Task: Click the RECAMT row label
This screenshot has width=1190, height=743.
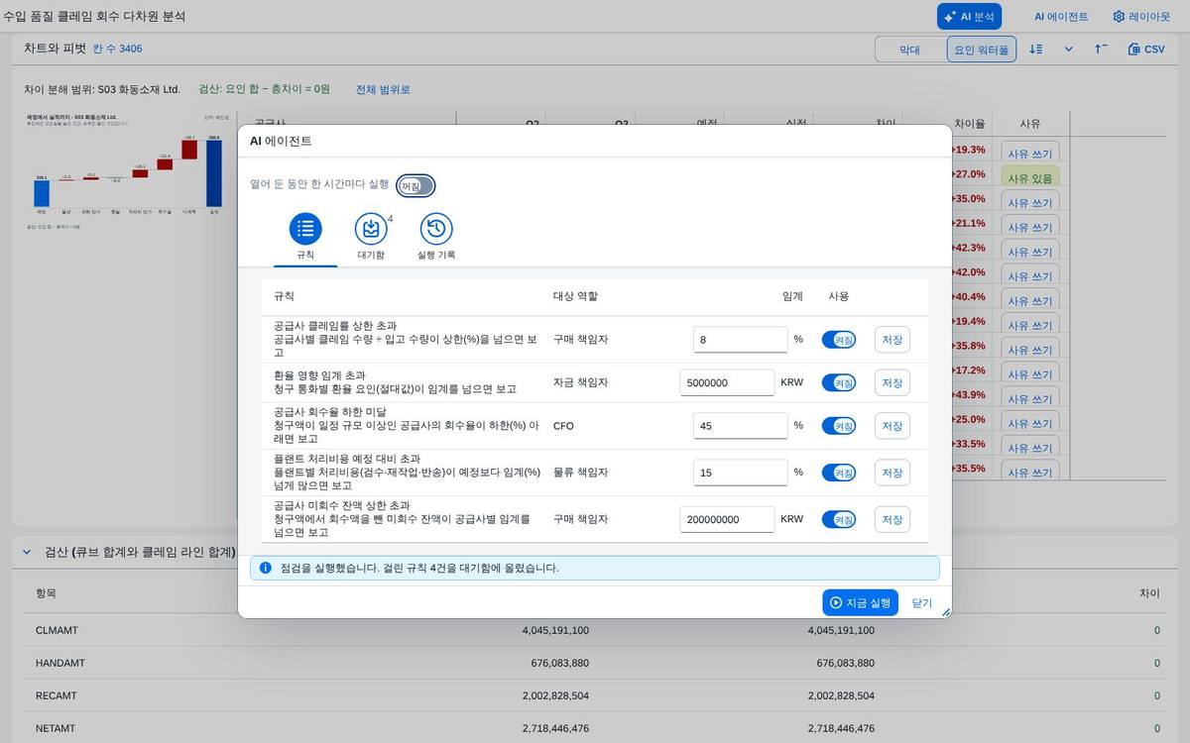Action: pos(57,695)
